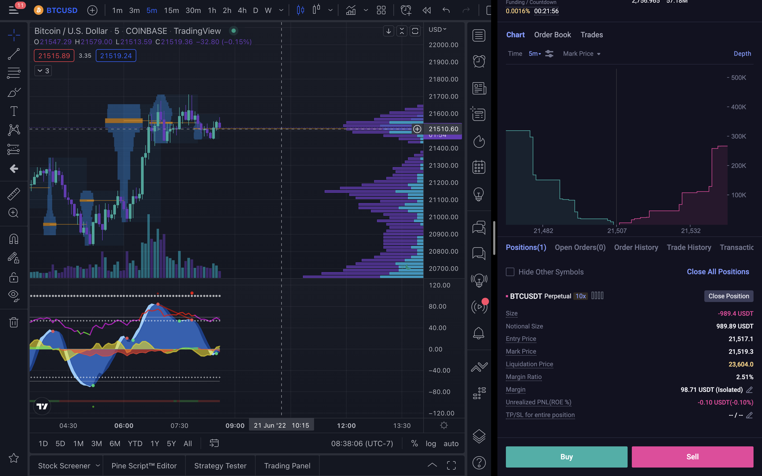This screenshot has width=762, height=476.
Task: Open the XABCD pattern tools
Action: coord(14,130)
